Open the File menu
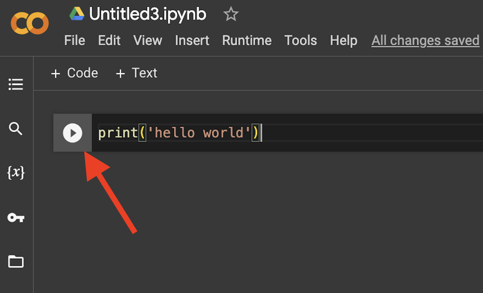 tap(75, 40)
